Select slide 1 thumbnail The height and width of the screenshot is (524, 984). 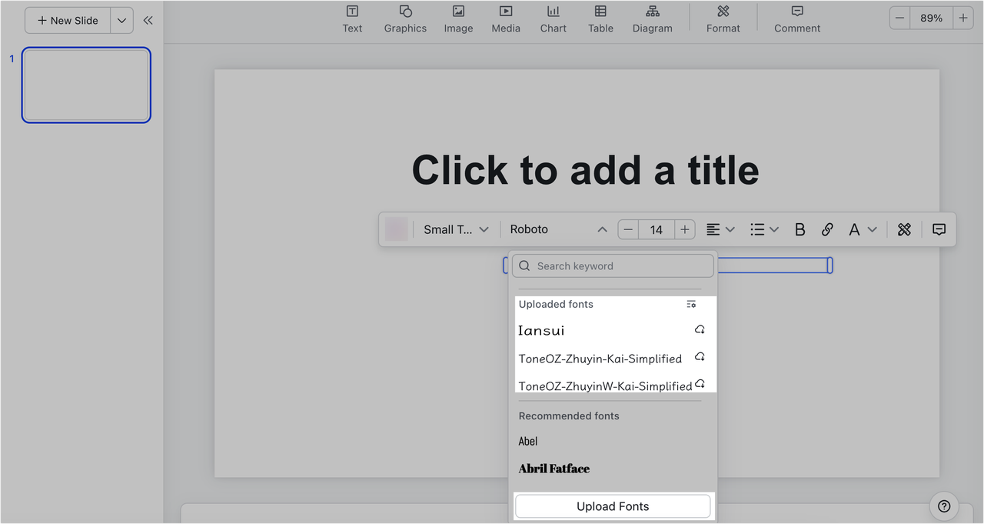tap(86, 85)
